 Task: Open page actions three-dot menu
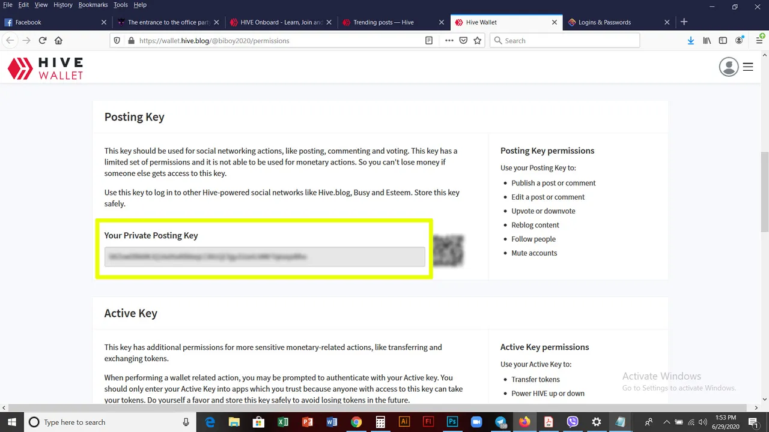point(449,41)
